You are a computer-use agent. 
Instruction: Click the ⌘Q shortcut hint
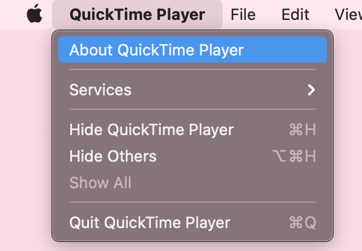click(x=303, y=223)
